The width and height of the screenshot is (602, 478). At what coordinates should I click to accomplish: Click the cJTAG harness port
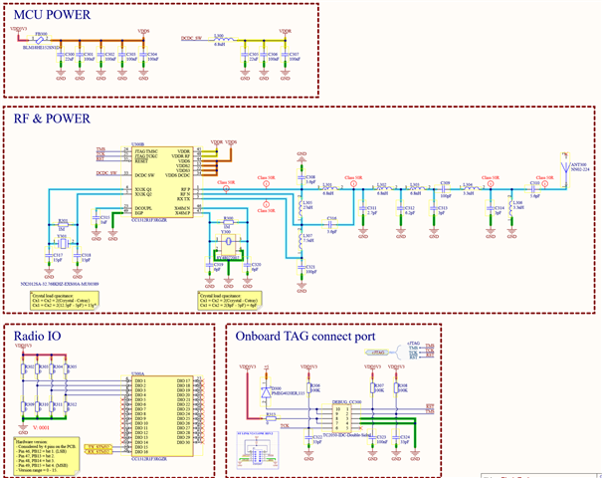pyautogui.click(x=377, y=352)
